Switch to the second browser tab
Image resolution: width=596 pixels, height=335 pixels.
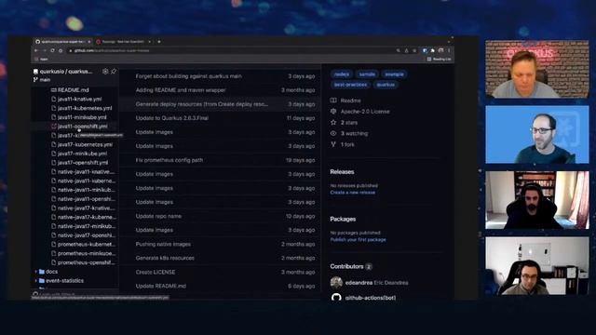[123, 41]
